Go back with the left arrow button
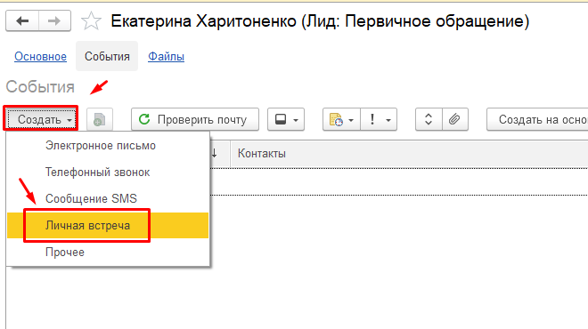Screen dimensions: 588x329 tap(22, 21)
